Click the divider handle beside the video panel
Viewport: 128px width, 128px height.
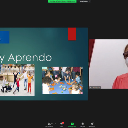pos(88,64)
